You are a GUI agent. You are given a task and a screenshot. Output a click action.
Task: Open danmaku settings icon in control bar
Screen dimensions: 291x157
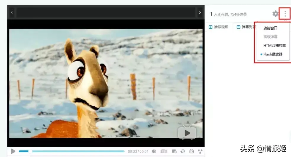tap(174, 151)
